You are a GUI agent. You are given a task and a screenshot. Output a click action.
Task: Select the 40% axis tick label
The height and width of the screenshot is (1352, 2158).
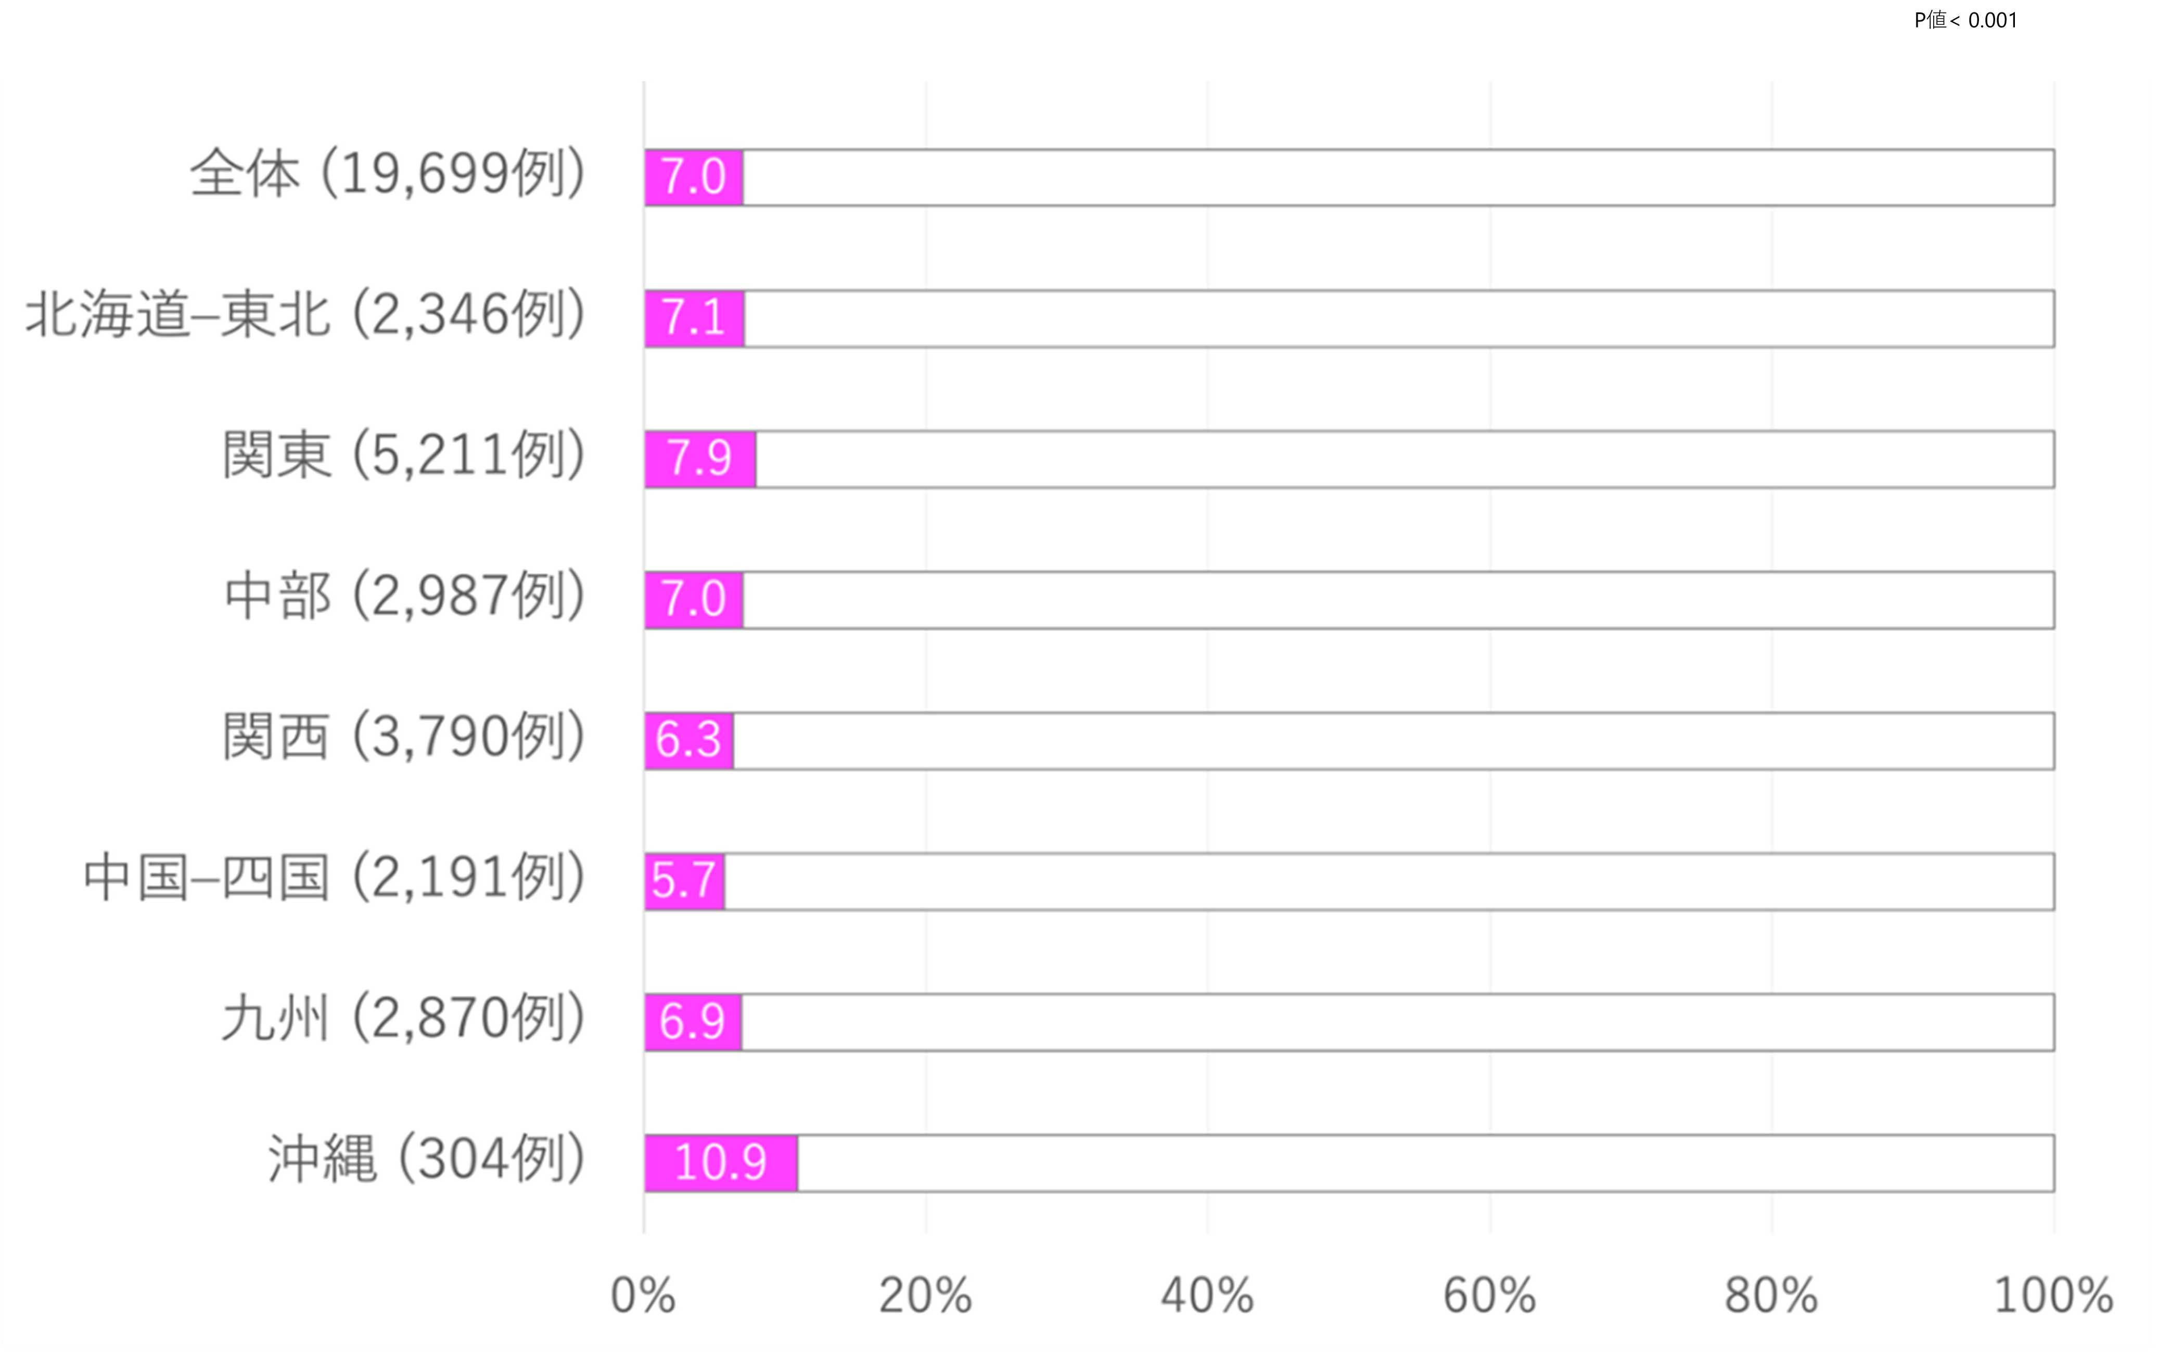[x=1207, y=1296]
